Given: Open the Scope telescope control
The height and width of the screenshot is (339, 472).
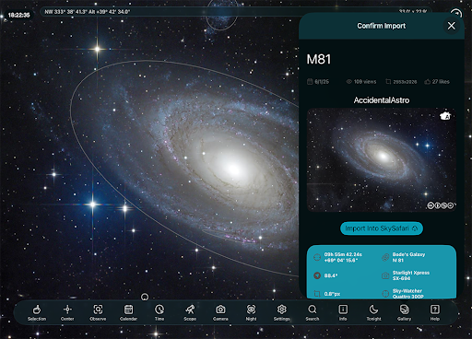Looking at the screenshot, I should click(x=190, y=312).
